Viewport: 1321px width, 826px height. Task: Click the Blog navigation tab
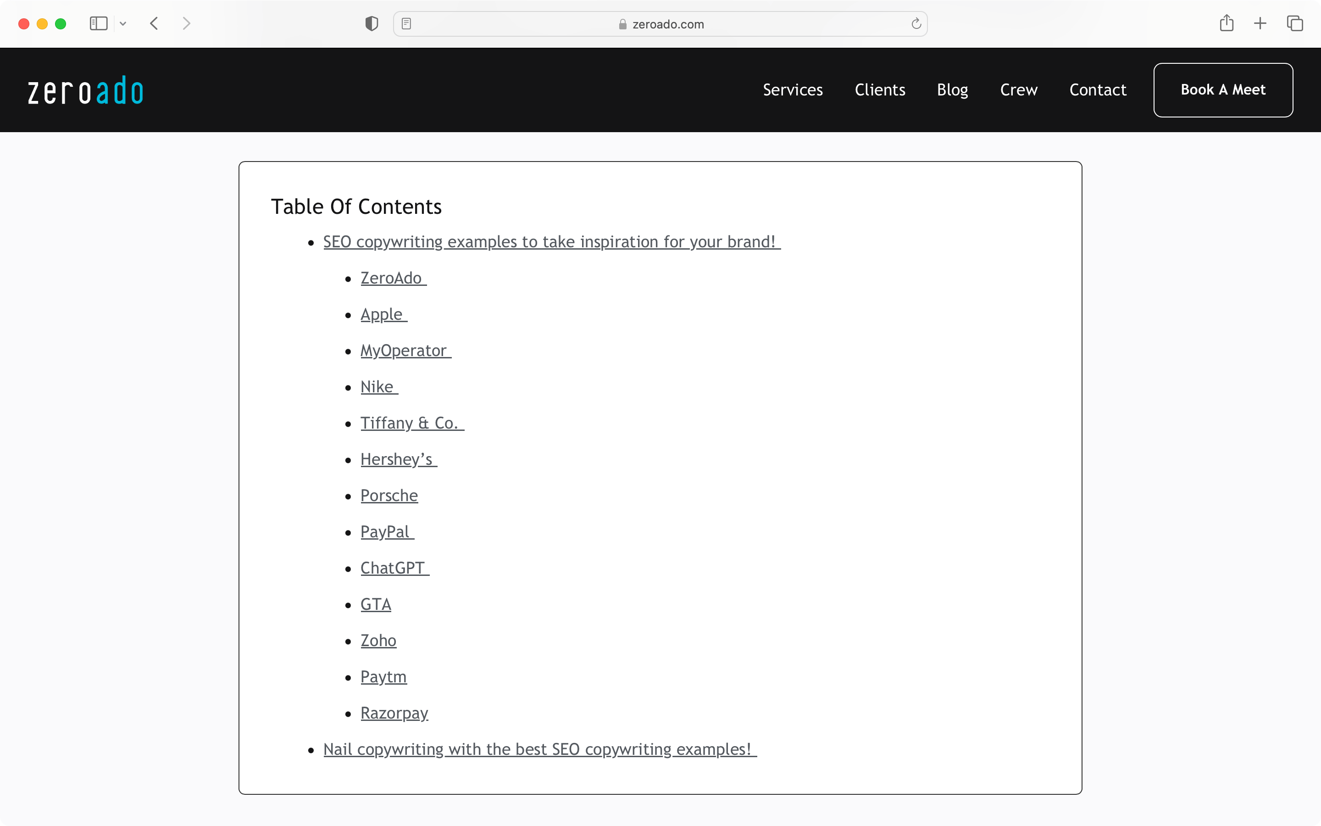click(952, 89)
